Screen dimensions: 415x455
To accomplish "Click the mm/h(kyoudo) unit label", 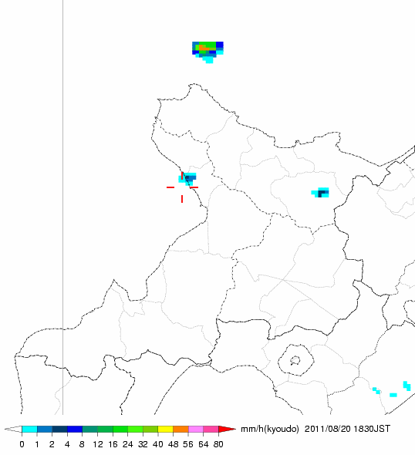I will point(270,430).
